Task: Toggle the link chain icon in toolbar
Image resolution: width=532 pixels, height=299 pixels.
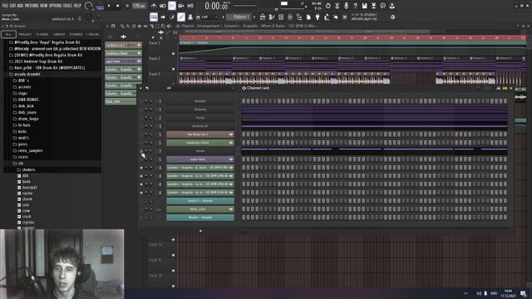Action: click(181, 17)
